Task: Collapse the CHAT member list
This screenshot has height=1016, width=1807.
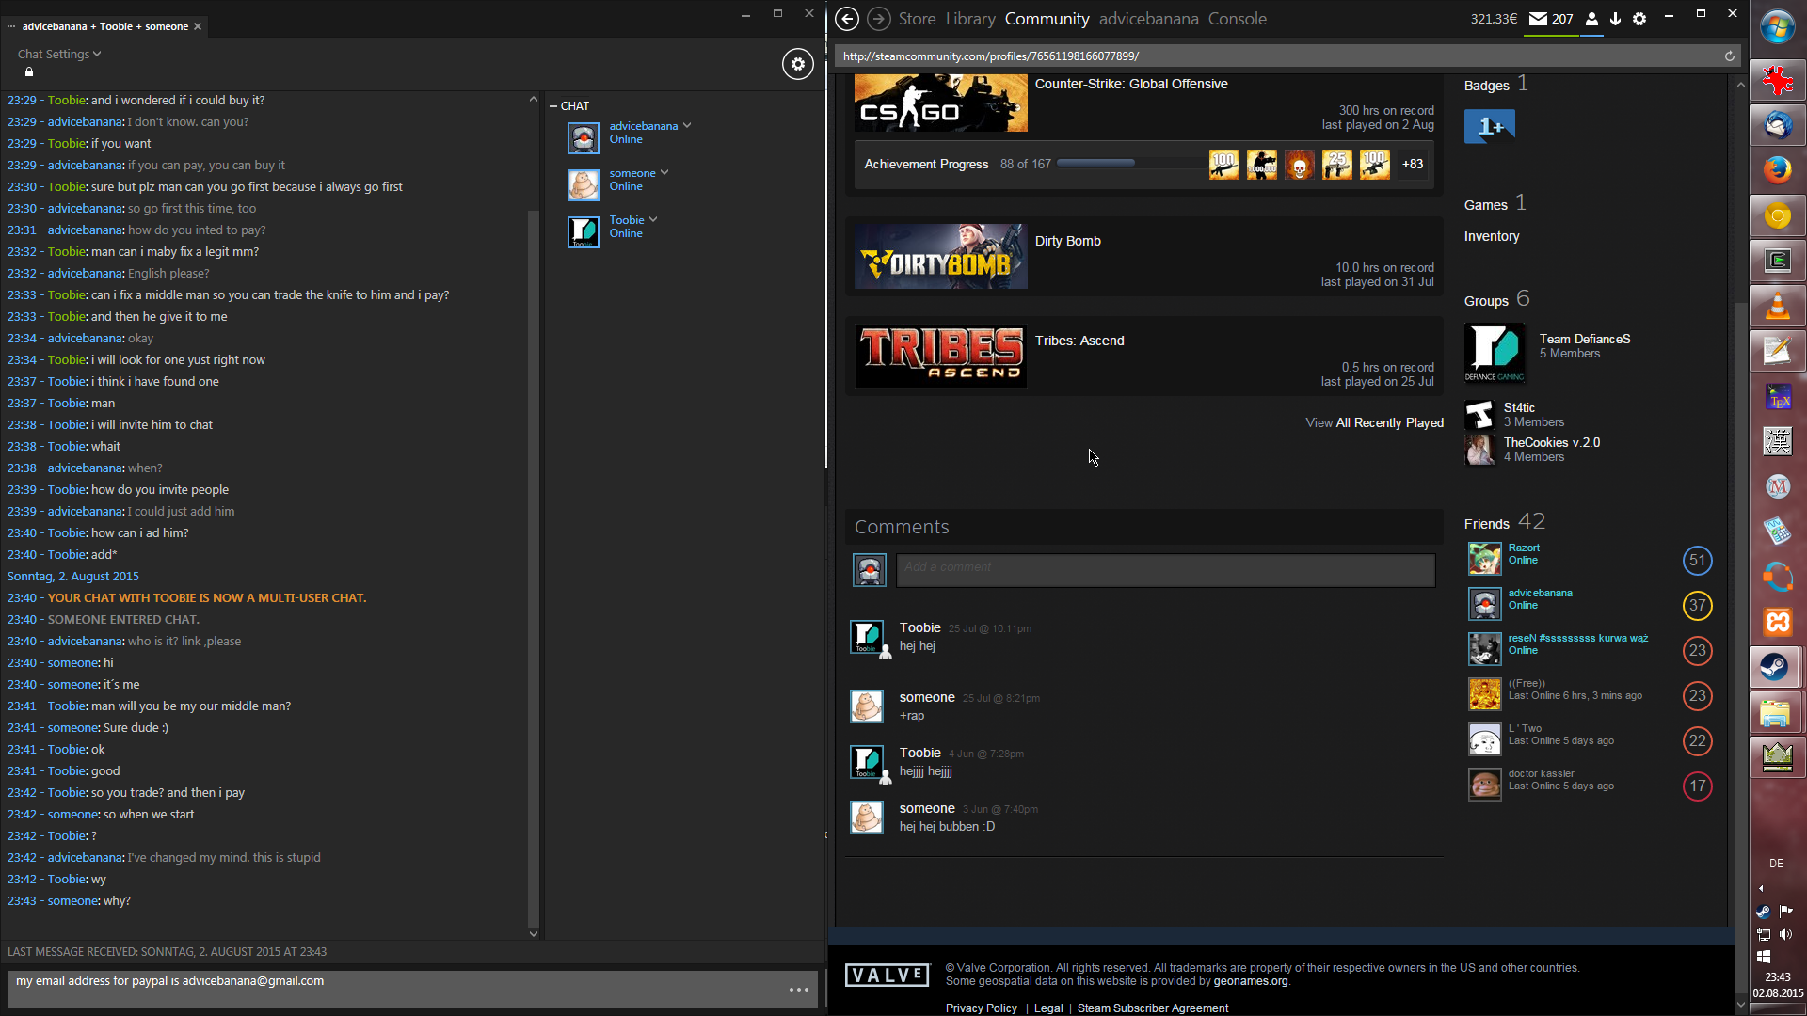Action: click(553, 106)
